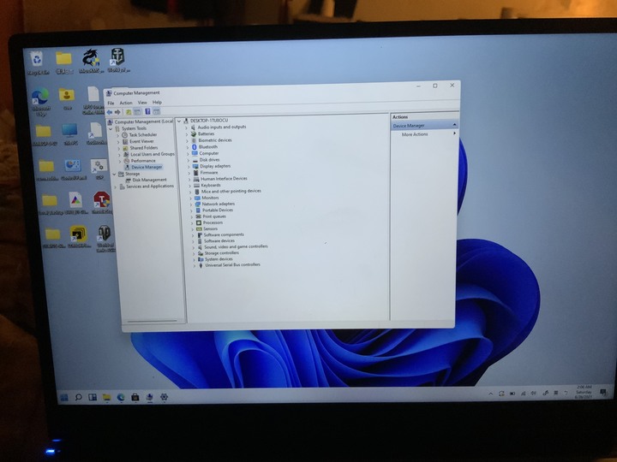Click the Print queues printer icon
The width and height of the screenshot is (617, 462).
tap(198, 216)
